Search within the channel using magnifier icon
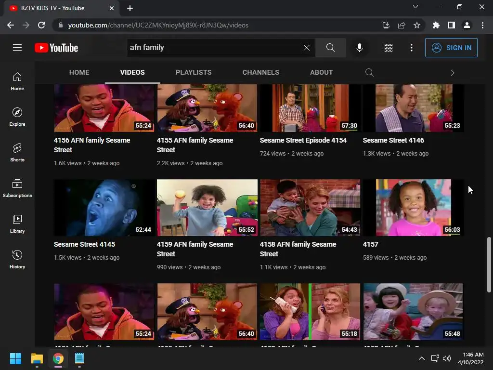 [369, 72]
